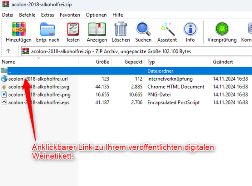This screenshot has width=252, height=186.
Task: Click the Internetverknüpfung type cell
Action: [170, 79]
